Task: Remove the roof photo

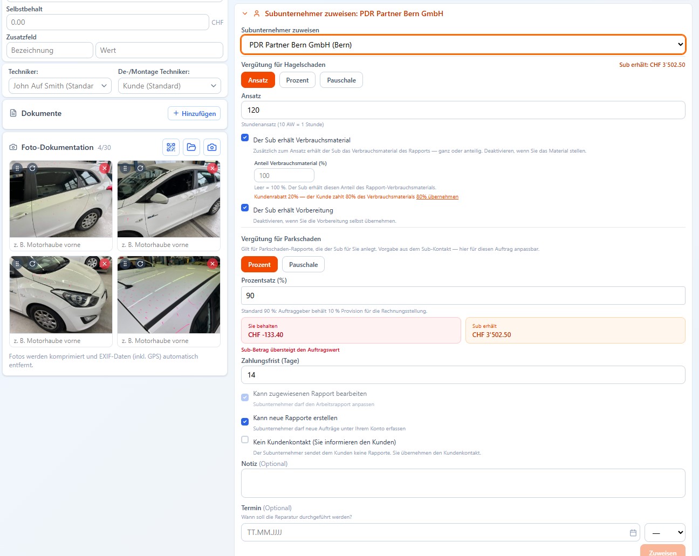Action: [213, 264]
